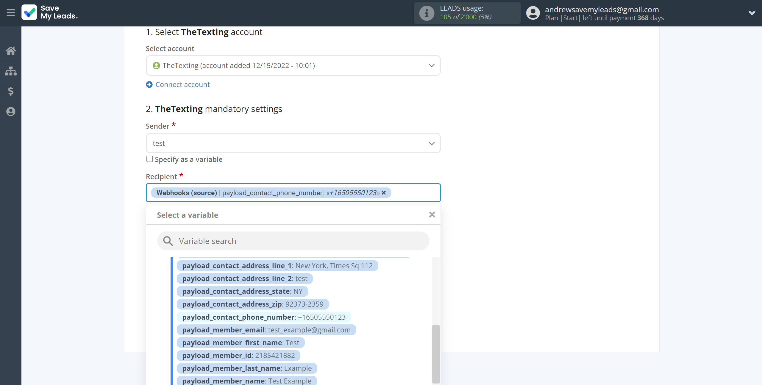Click the LEADS usage 105 of 2'000 text
The height and width of the screenshot is (385, 762).
[x=466, y=17]
